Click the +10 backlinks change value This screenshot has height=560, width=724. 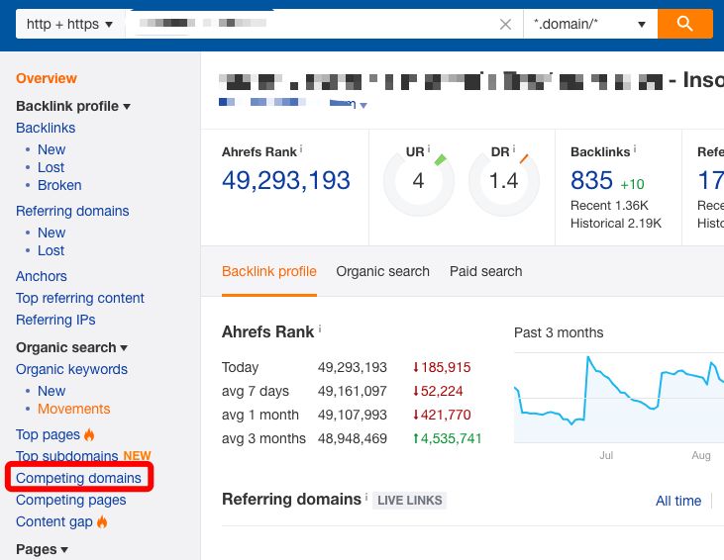632,184
